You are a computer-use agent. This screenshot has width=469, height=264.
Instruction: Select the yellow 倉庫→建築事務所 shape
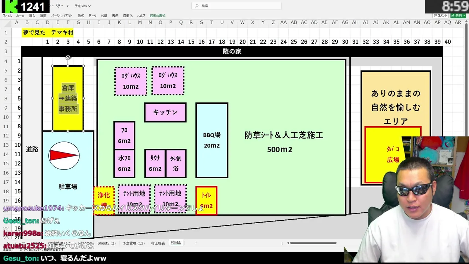[x=68, y=98]
